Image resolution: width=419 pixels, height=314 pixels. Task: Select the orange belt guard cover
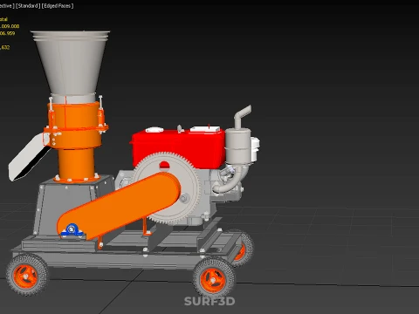pyautogui.click(x=119, y=205)
